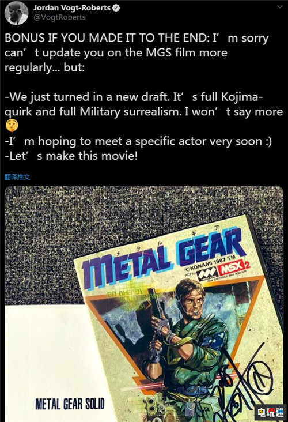This screenshot has width=288, height=422.
Task: Visit the @VogtRoberts handle
Action: click(59, 17)
